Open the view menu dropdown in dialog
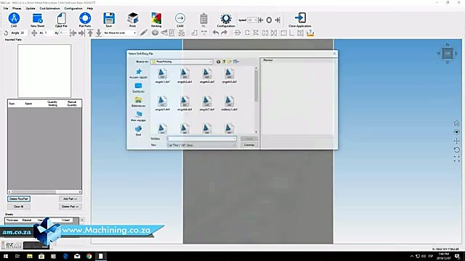 [236, 62]
